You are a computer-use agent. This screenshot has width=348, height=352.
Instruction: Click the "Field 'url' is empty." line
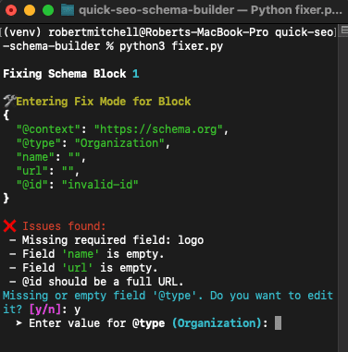click(x=83, y=268)
